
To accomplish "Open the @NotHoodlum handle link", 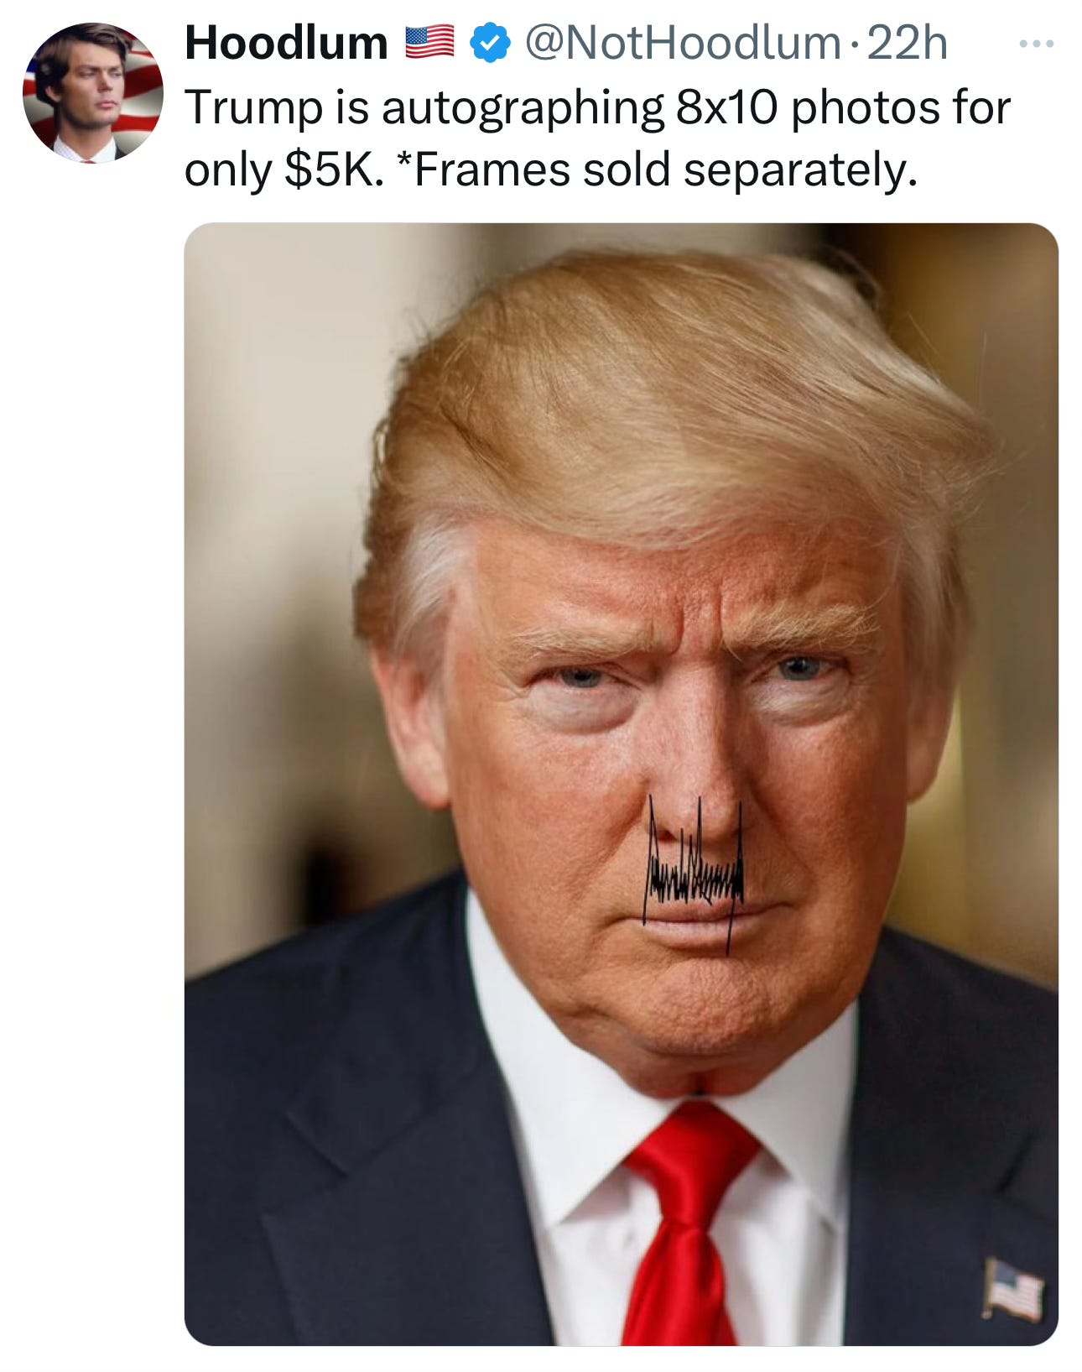I will [682, 43].
